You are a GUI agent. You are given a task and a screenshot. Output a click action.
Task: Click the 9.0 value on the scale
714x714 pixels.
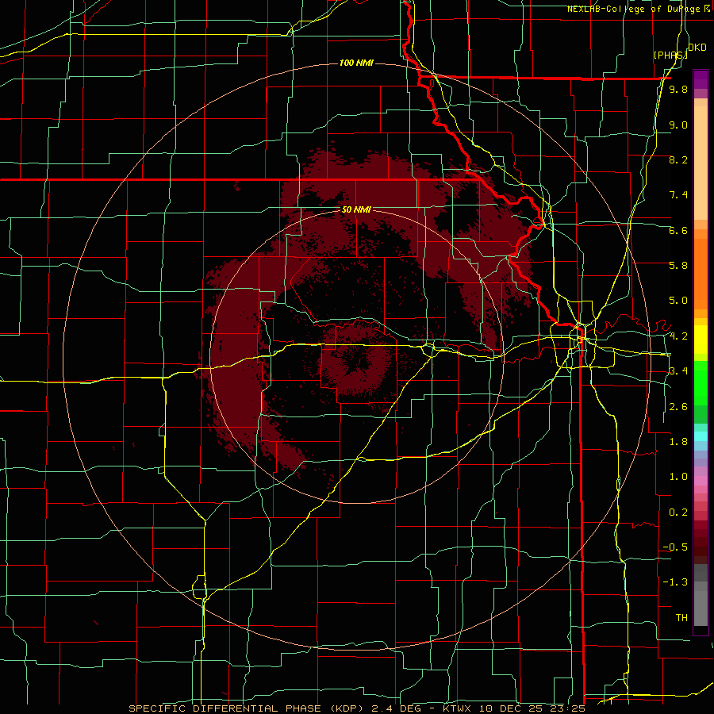(x=678, y=125)
